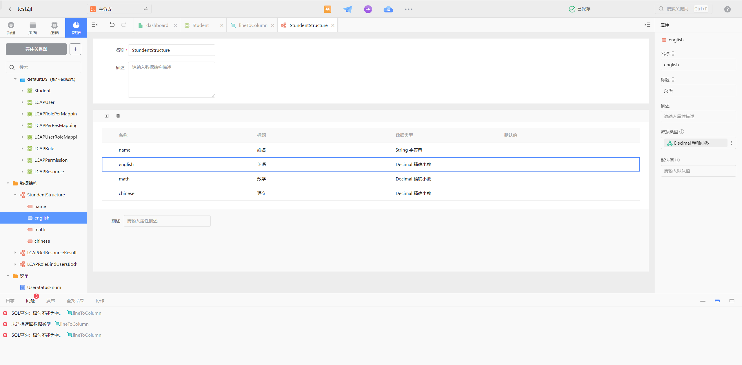Image resolution: width=742 pixels, height=365 pixels.
Task: Expand the Student entity node
Action: pos(22,91)
